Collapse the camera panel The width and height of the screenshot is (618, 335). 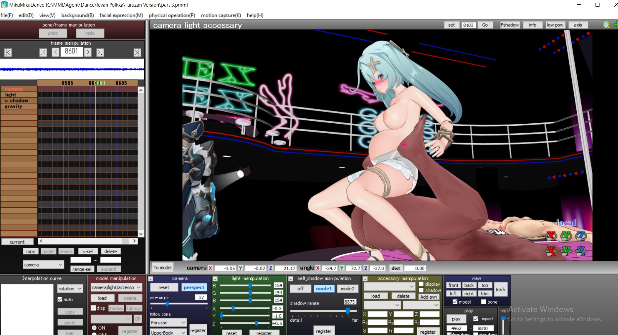(x=151, y=279)
